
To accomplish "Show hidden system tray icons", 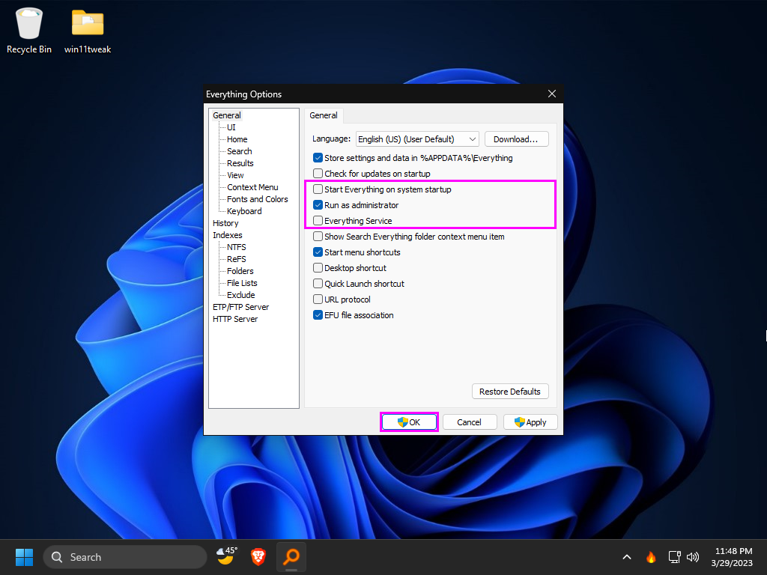I will 627,557.
